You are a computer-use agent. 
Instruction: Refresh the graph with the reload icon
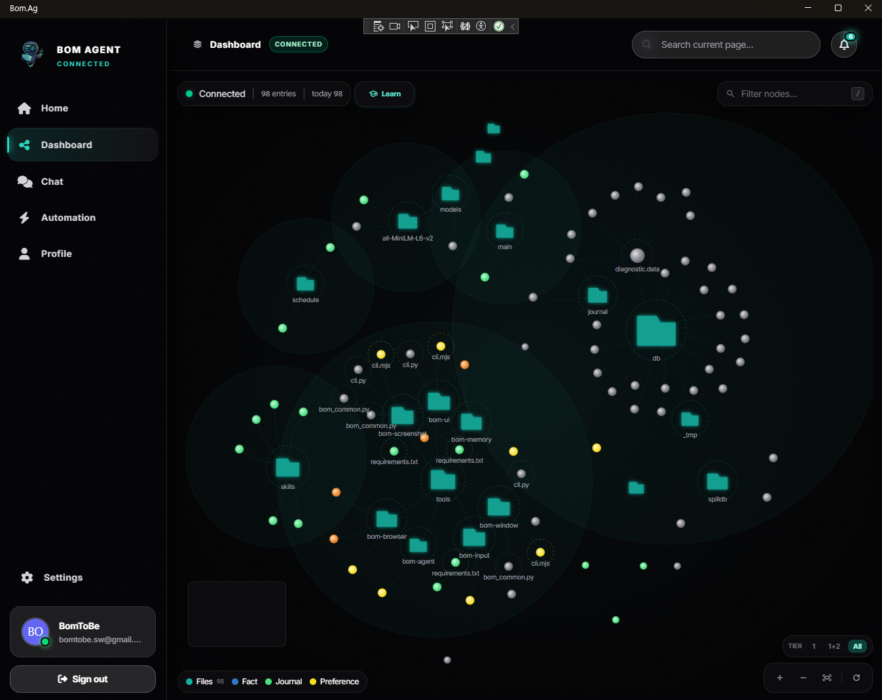[856, 678]
